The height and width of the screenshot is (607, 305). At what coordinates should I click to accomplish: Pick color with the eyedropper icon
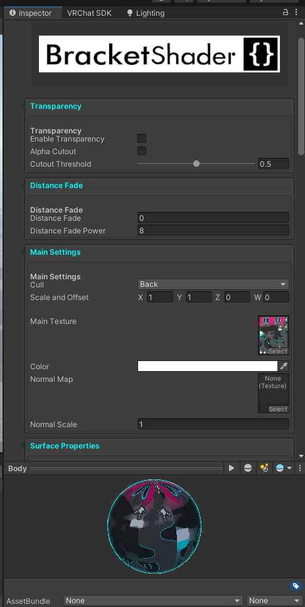(x=284, y=366)
